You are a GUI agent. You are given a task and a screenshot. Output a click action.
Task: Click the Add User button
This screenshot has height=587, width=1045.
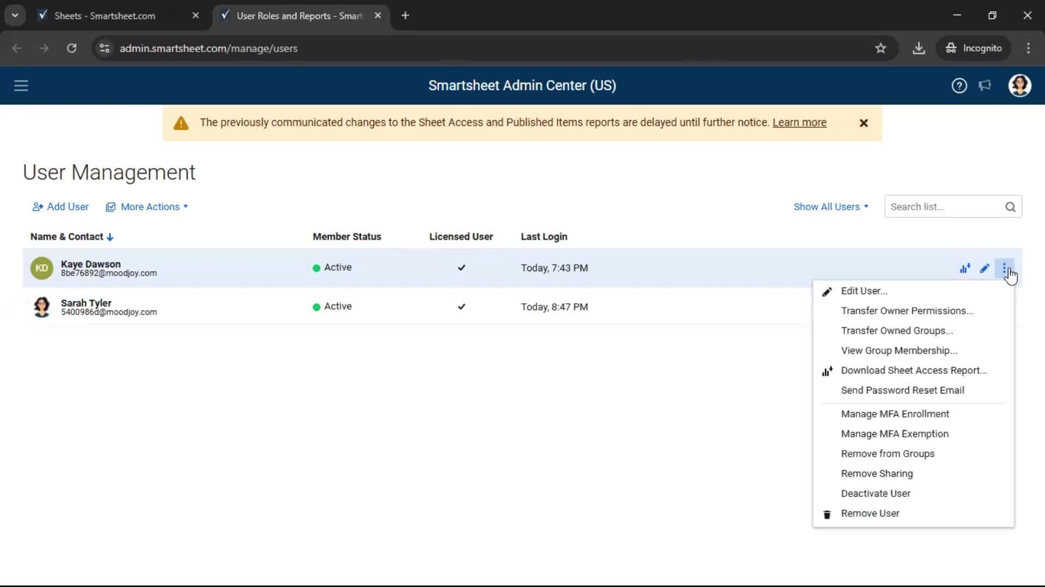pyautogui.click(x=60, y=207)
